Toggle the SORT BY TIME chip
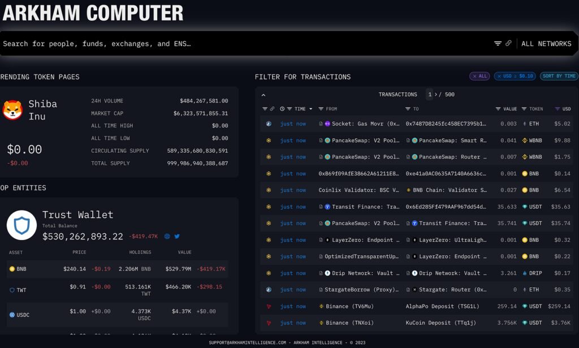 click(559, 76)
